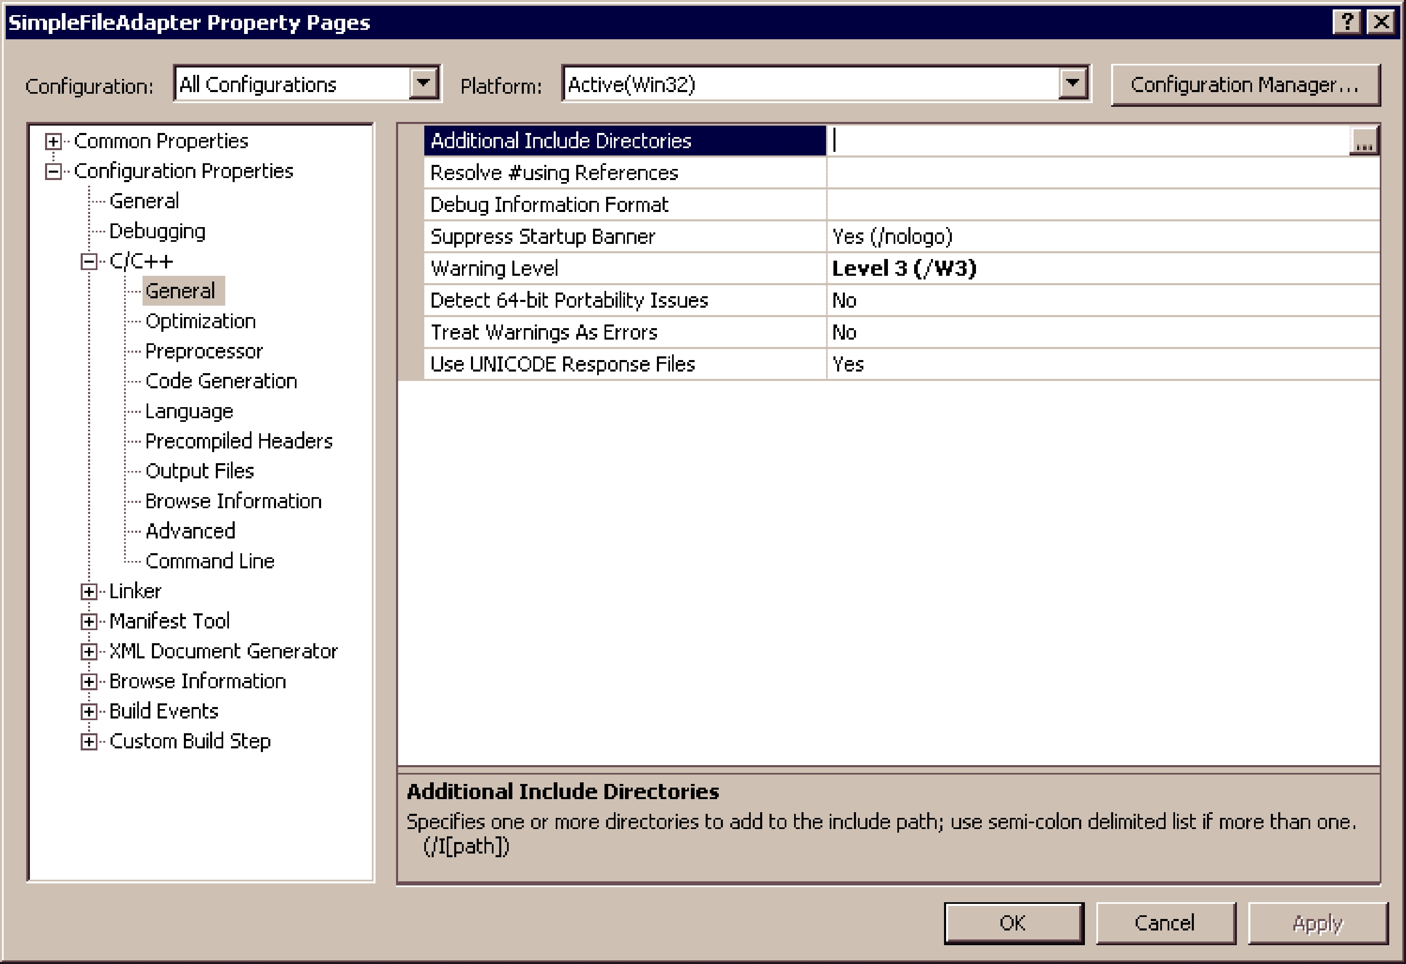Open the Precompiled Headers page

click(238, 441)
